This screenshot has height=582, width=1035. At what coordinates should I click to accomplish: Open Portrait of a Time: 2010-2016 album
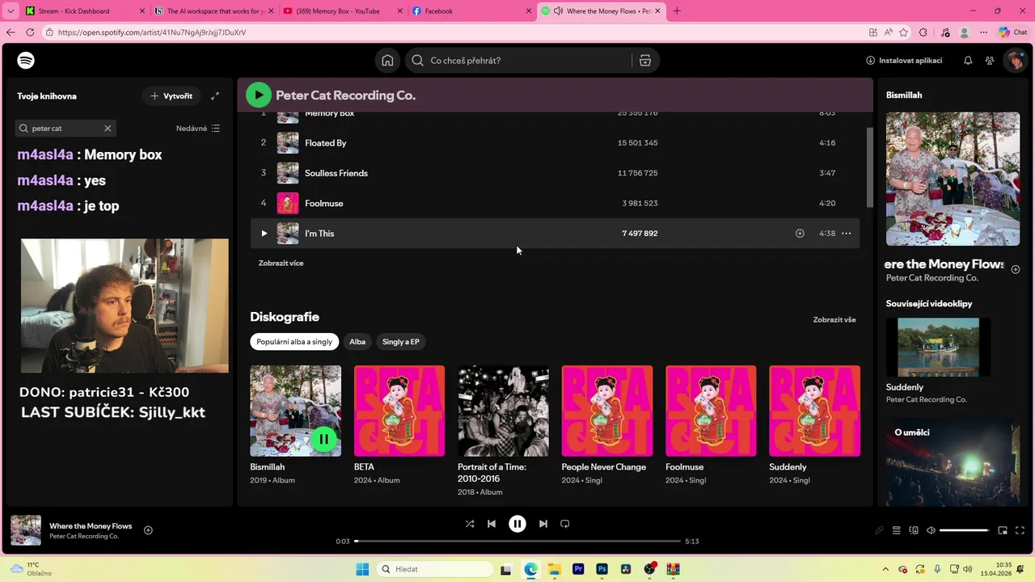tap(503, 411)
